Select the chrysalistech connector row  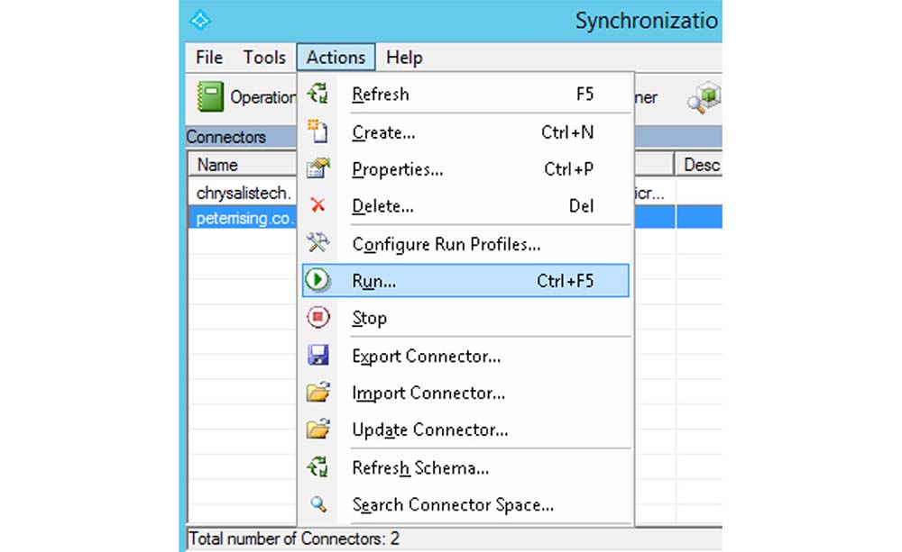click(242, 193)
